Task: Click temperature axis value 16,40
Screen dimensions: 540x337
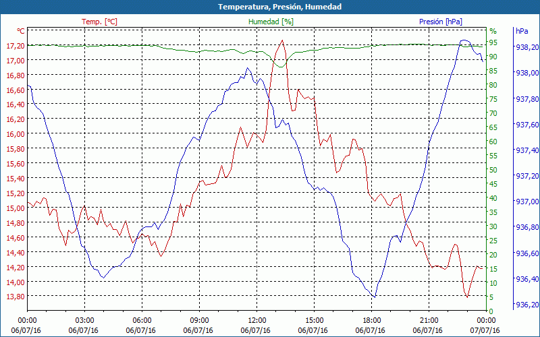Action: (16, 104)
